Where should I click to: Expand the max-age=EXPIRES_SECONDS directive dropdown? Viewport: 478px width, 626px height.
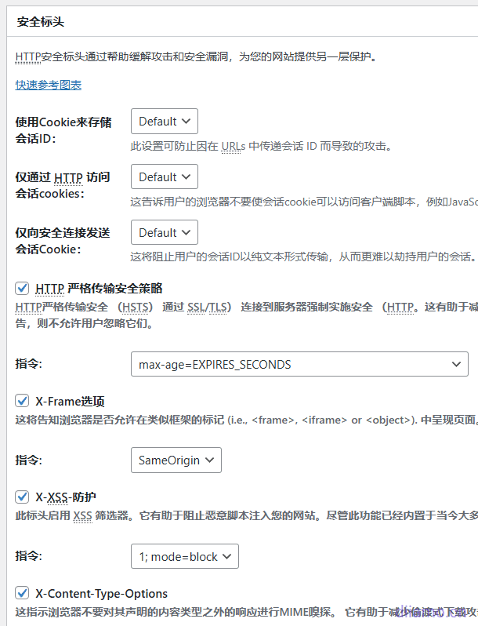tap(299, 365)
